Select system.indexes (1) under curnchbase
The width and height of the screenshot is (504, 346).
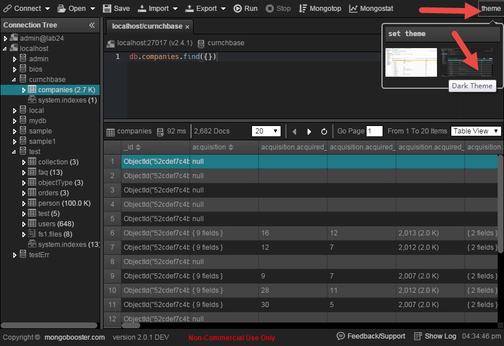[68, 100]
